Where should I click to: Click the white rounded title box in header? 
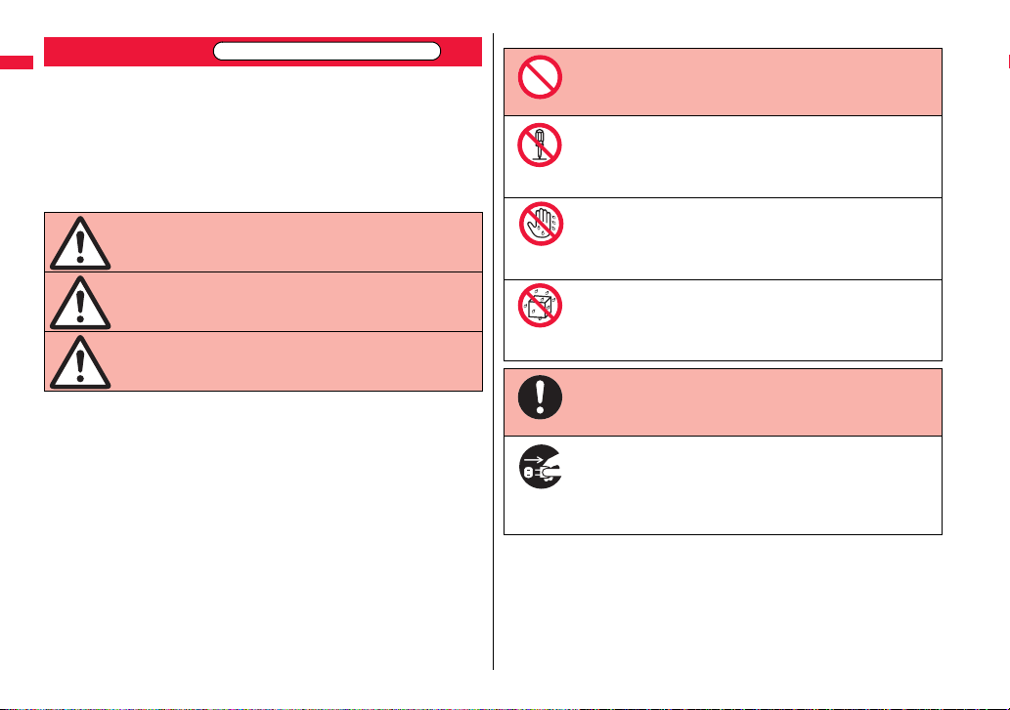(328, 51)
